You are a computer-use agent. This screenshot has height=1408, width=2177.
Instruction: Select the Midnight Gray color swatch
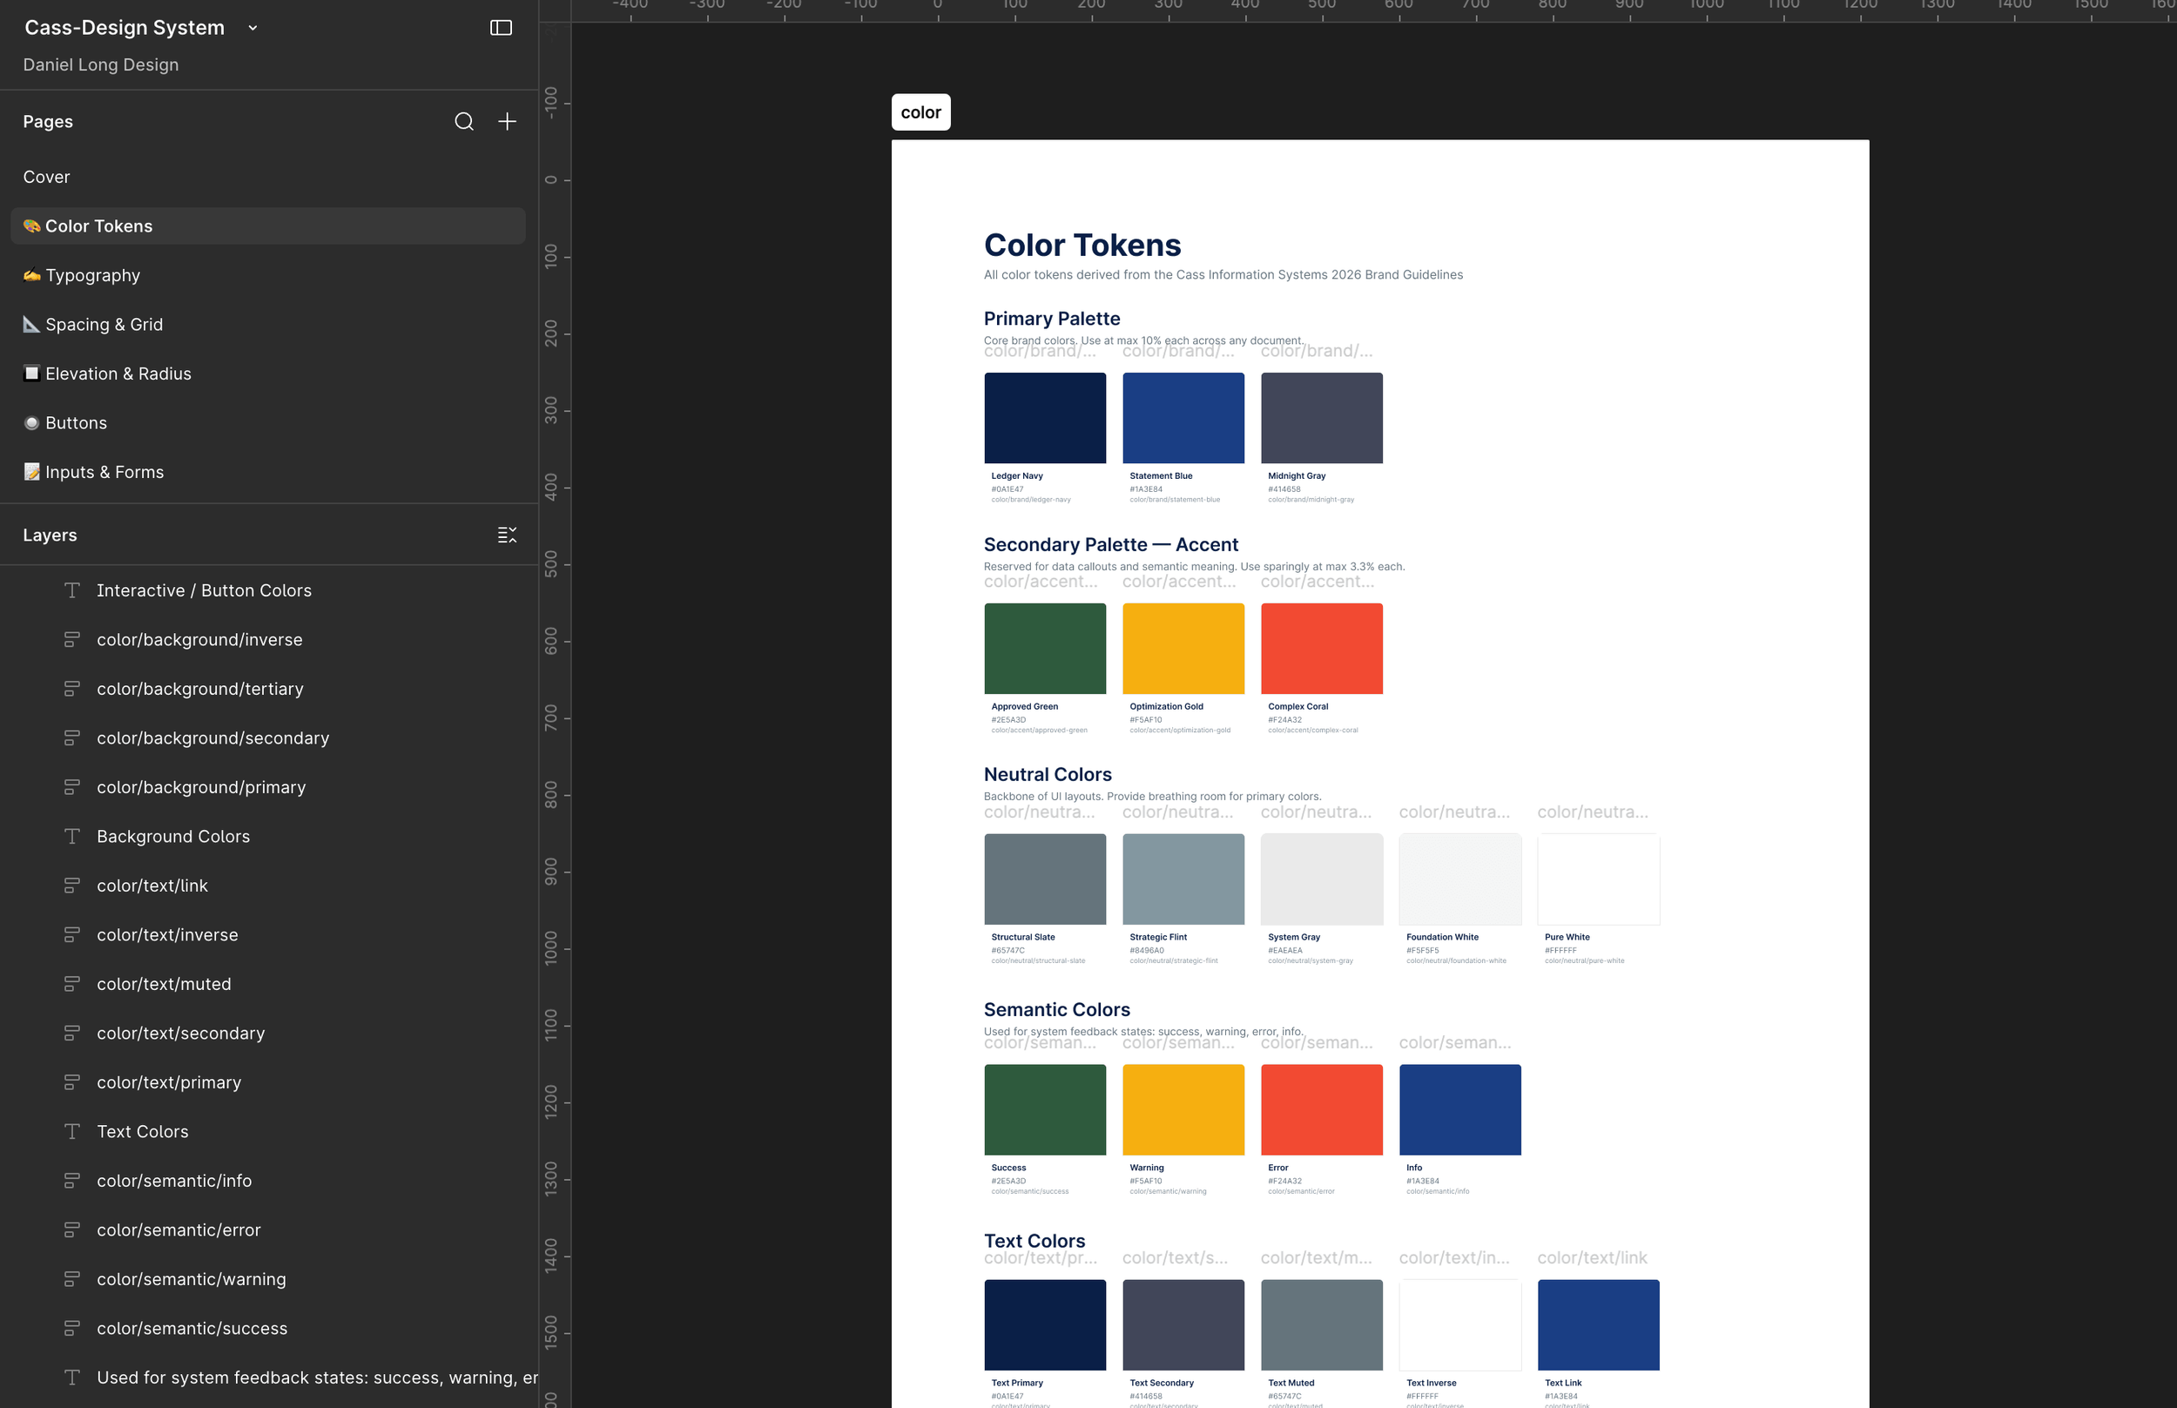(x=1322, y=418)
